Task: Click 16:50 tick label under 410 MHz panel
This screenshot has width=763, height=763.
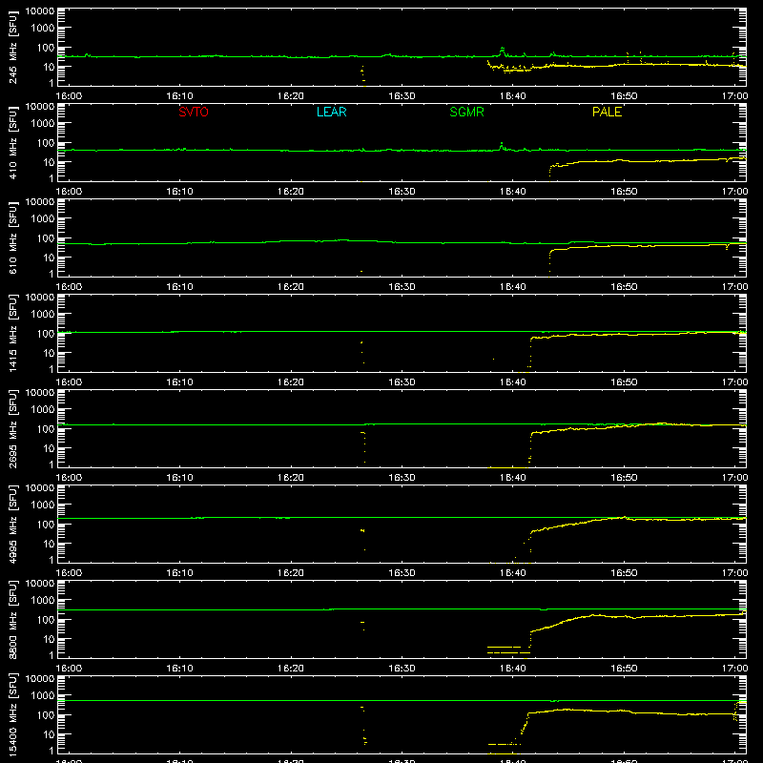Action: 624,192
